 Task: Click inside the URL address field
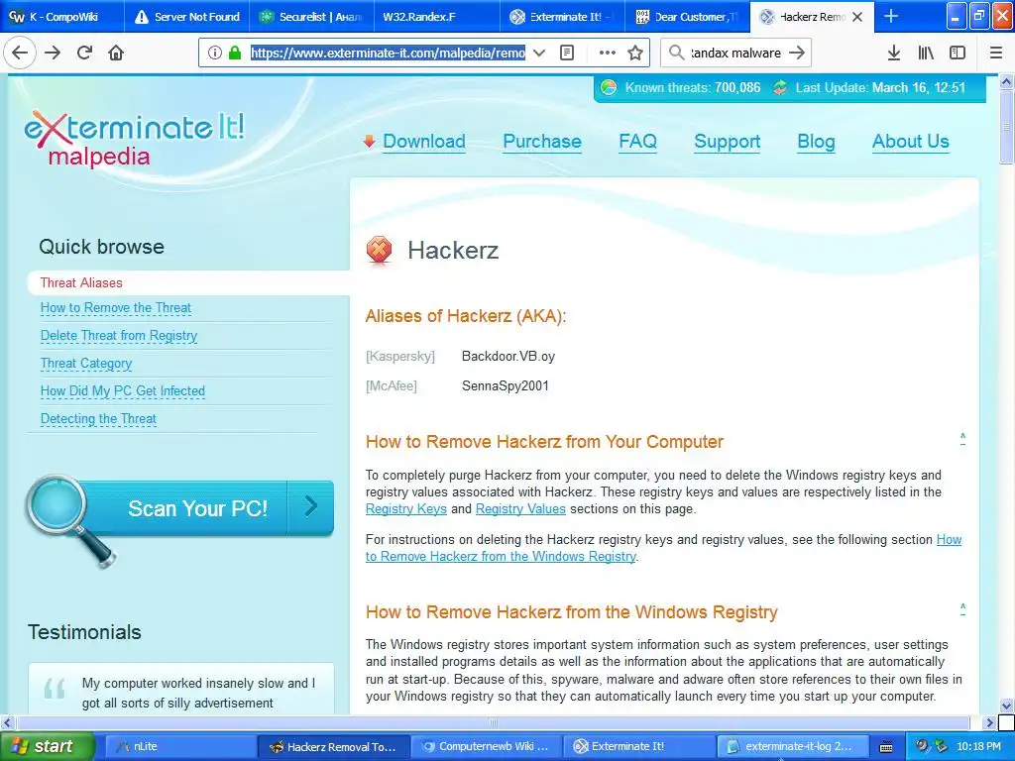click(x=388, y=53)
